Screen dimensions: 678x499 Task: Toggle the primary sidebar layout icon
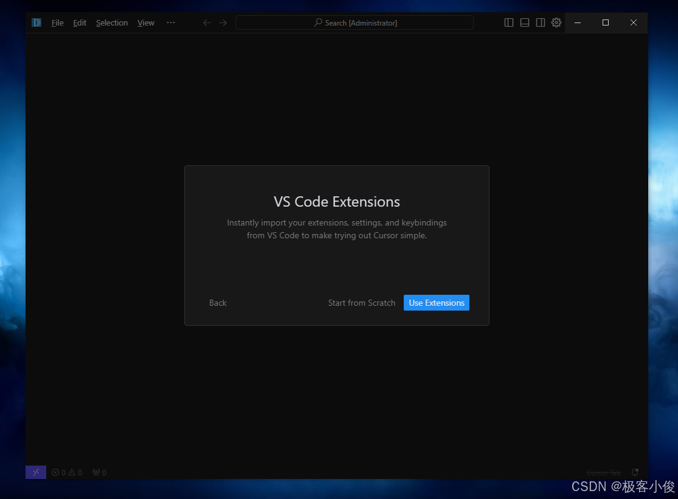509,22
